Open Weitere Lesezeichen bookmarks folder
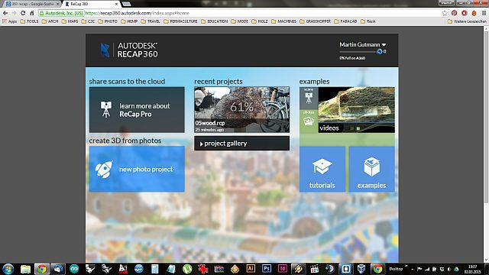The image size is (489, 275). tap(467, 21)
